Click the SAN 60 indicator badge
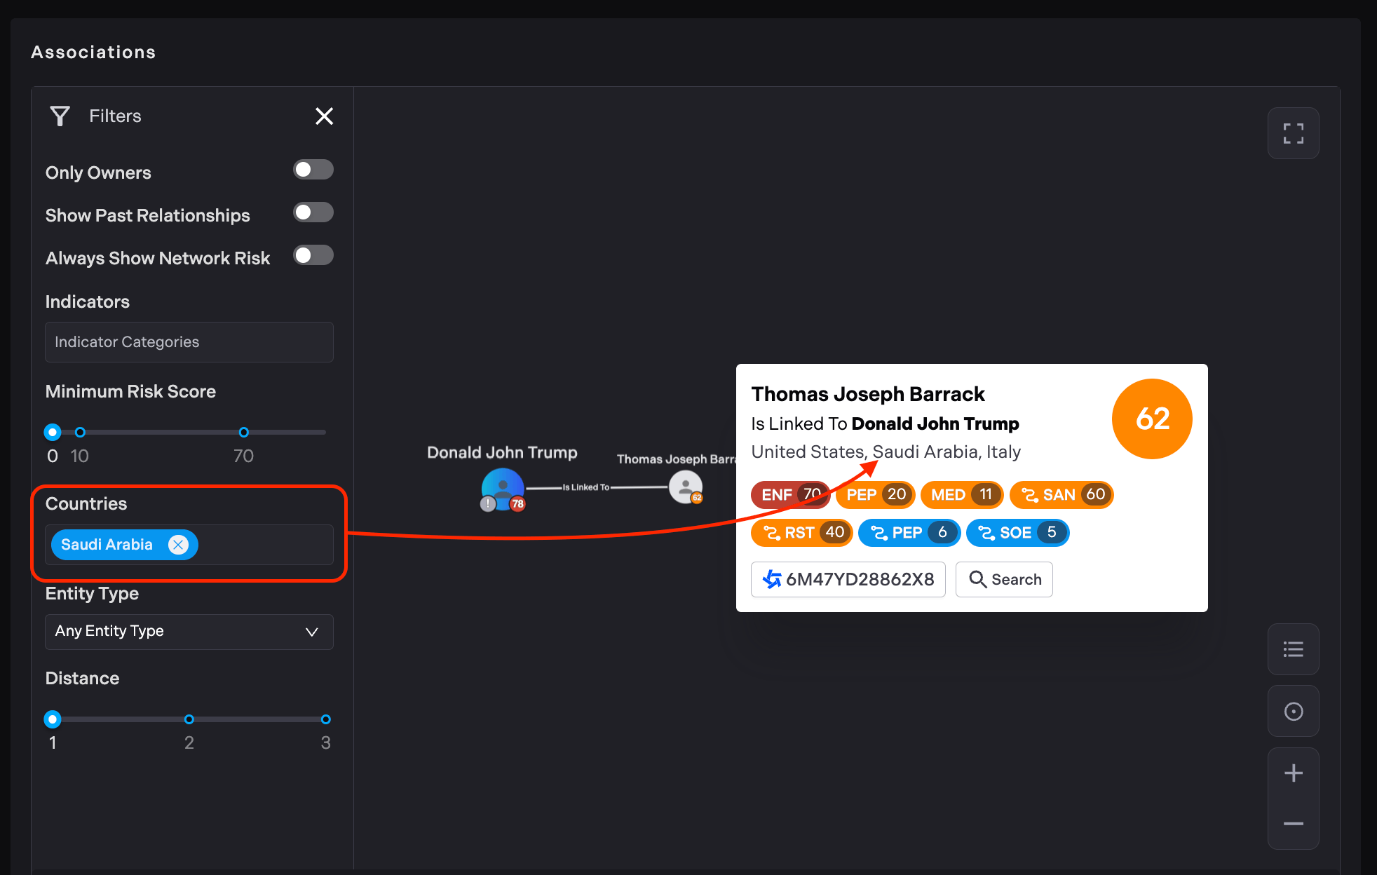Image resolution: width=1377 pixels, height=875 pixels. click(1061, 495)
